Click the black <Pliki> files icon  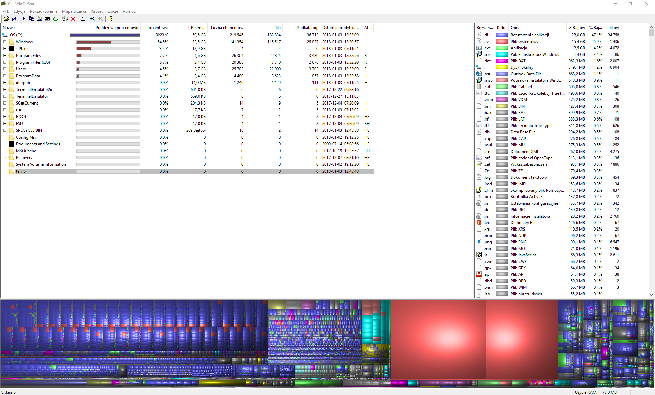(11, 49)
